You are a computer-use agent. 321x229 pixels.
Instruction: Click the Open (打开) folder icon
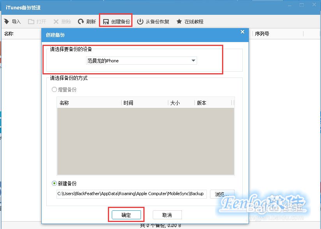[31, 21]
